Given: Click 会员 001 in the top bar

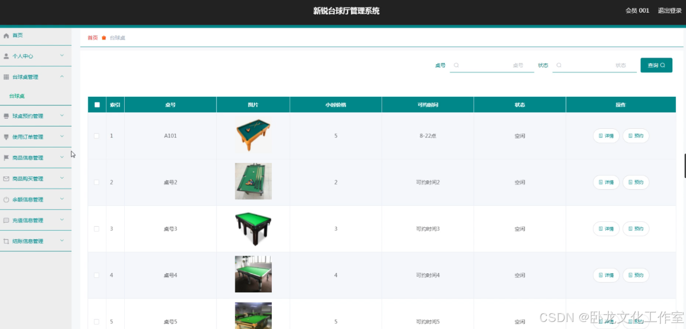Looking at the screenshot, I should coord(637,11).
